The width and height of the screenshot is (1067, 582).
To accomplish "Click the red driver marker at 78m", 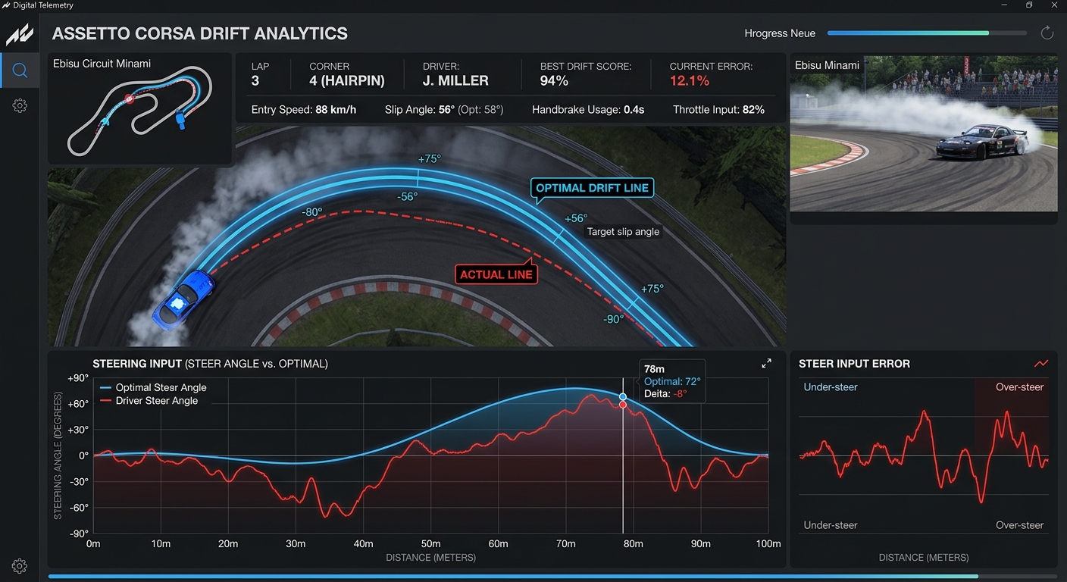I will (623, 405).
